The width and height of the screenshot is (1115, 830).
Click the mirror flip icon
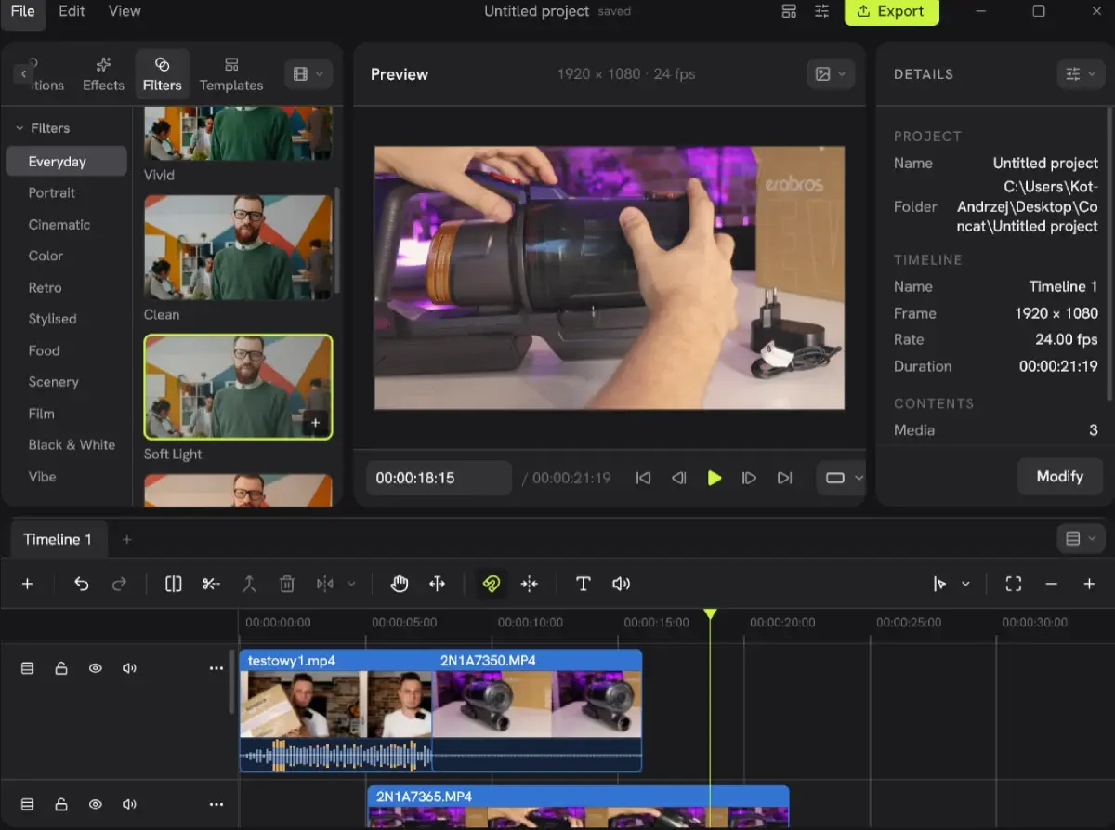tap(324, 584)
